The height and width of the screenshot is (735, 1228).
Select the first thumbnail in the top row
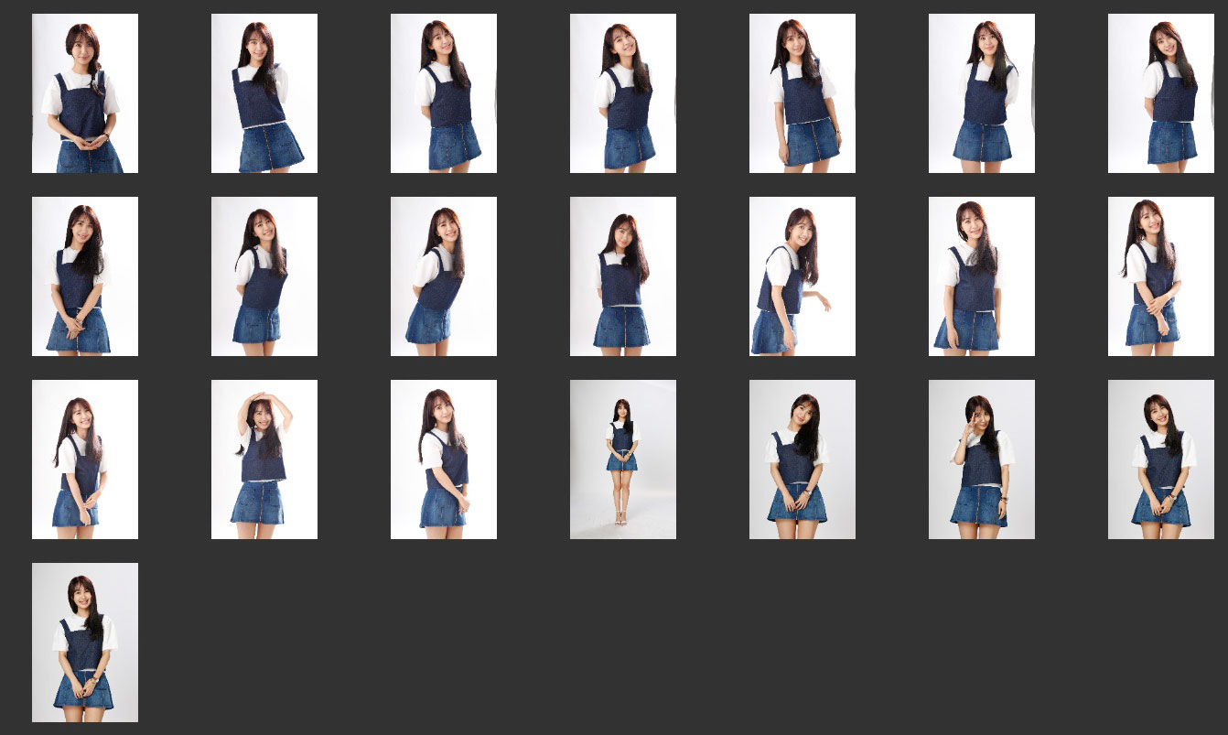click(85, 93)
